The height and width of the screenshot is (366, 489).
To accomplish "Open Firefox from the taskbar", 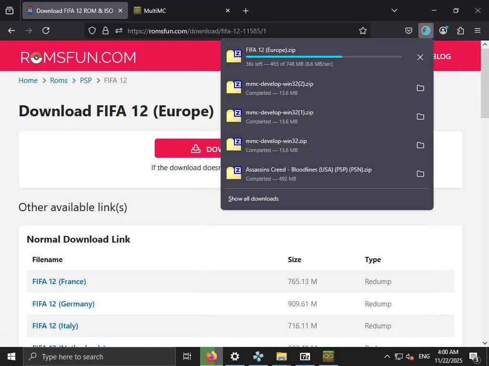I will tap(212, 356).
